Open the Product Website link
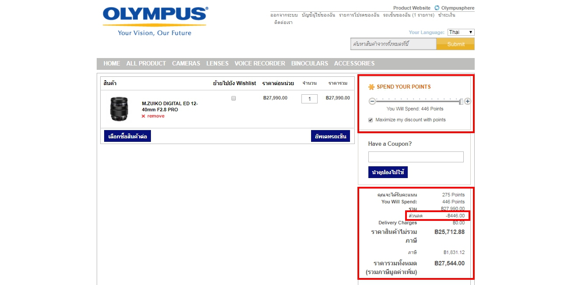 click(412, 8)
